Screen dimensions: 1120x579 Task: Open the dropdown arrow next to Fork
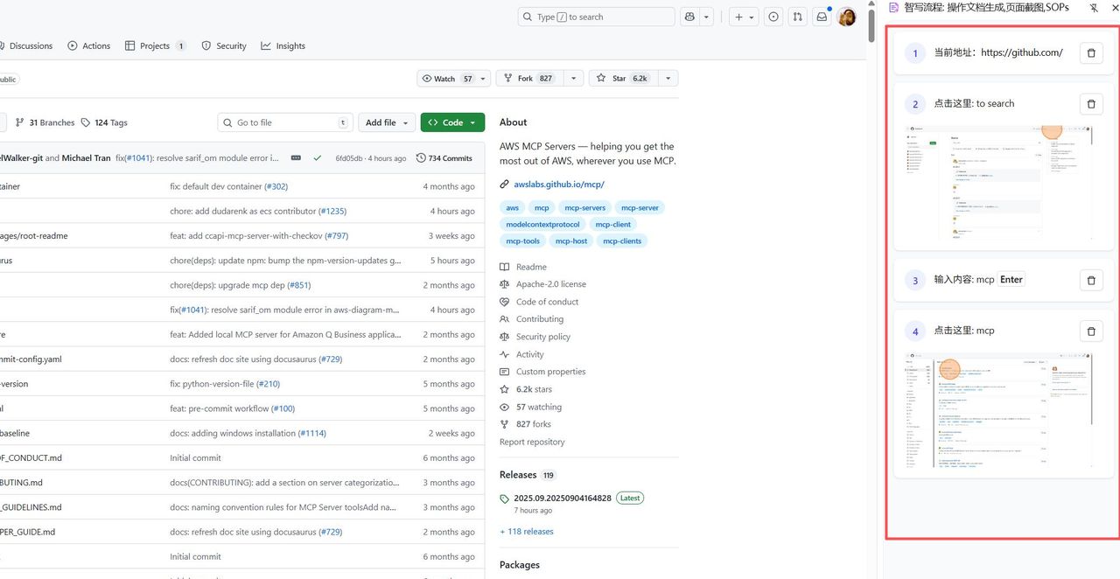pyautogui.click(x=574, y=79)
